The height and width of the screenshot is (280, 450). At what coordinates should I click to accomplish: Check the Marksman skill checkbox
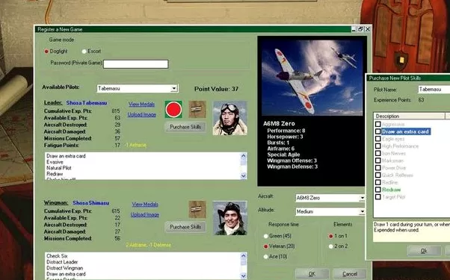378,161
